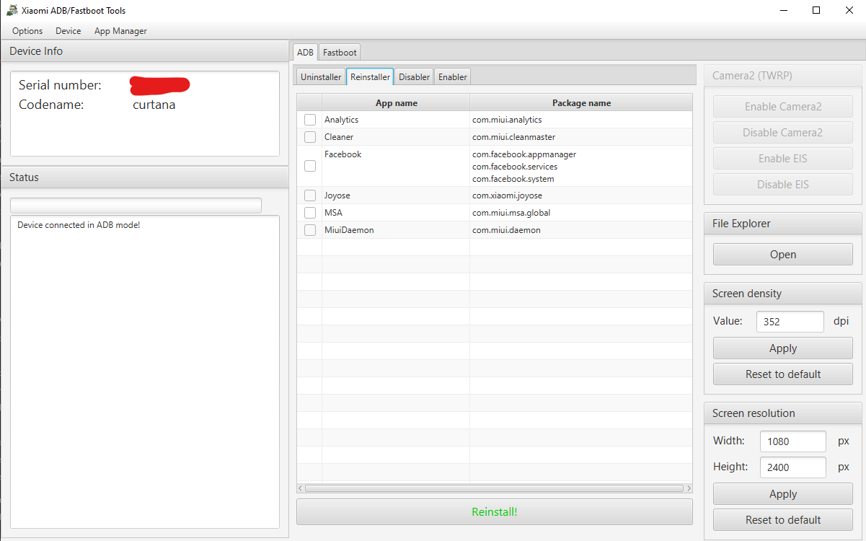Select the Reinstaller tab
This screenshot has width=866, height=541.
tap(370, 77)
